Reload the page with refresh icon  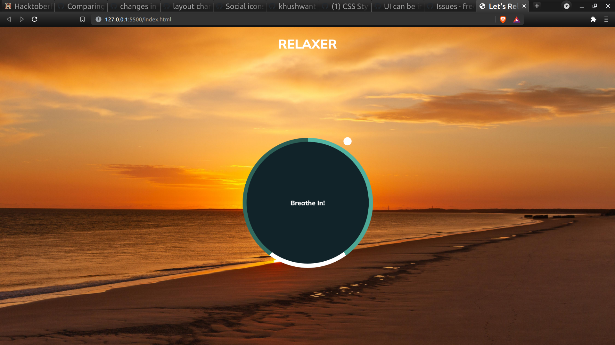(x=35, y=19)
